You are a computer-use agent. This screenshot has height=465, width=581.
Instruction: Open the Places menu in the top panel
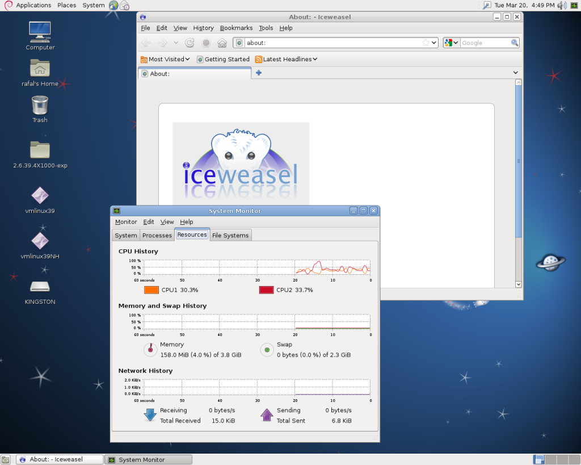[x=67, y=5]
